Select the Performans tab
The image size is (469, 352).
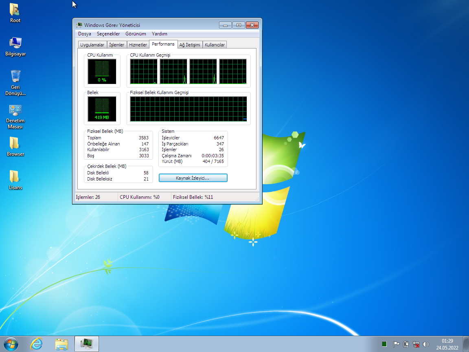(x=163, y=44)
